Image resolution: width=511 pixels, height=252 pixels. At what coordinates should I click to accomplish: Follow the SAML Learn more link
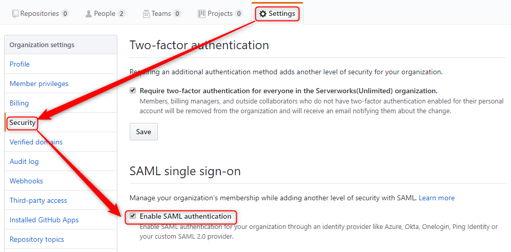[437, 198]
